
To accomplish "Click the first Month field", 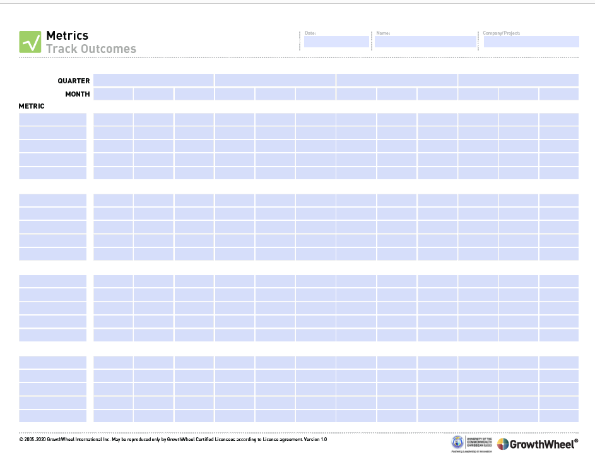I will pyautogui.click(x=114, y=94).
